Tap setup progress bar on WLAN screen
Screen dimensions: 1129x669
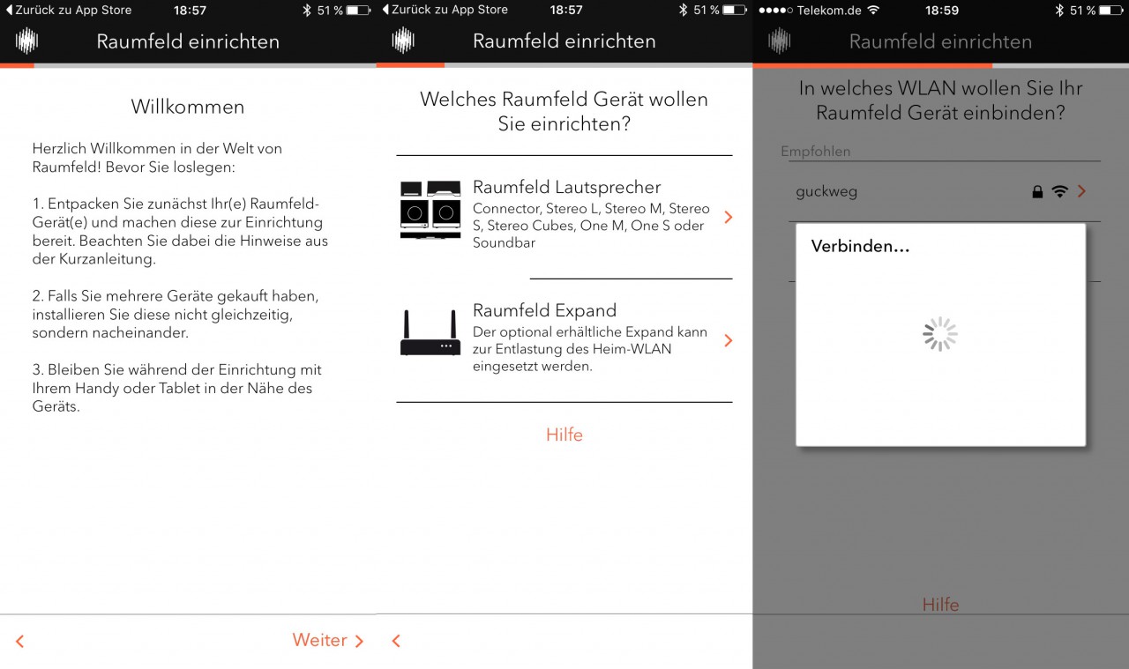(x=940, y=65)
